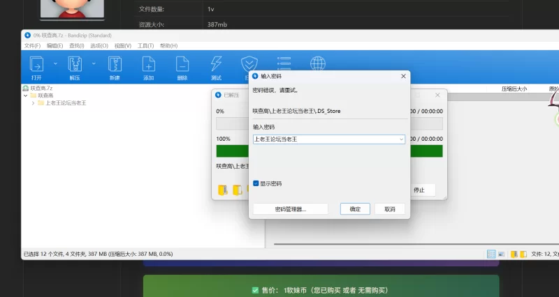Viewport: 559px width, 297px height.
Task: Switch to details list view in the status bar
Action: coord(491,254)
